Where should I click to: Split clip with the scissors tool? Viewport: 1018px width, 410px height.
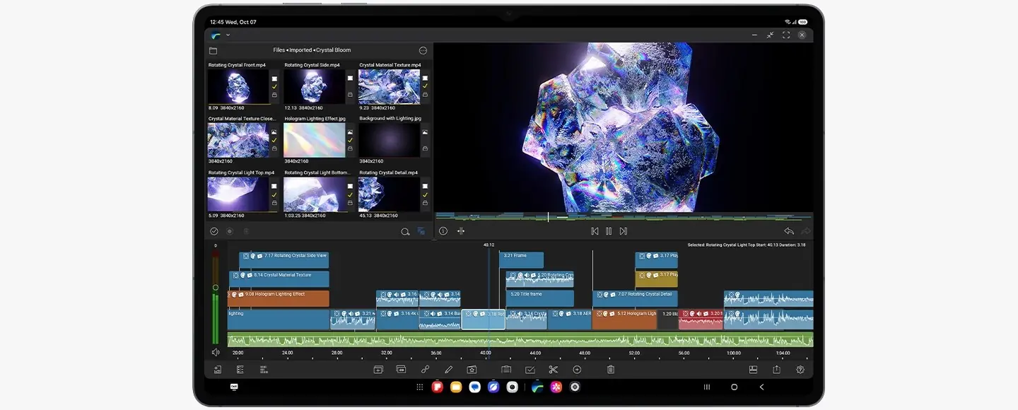554,369
